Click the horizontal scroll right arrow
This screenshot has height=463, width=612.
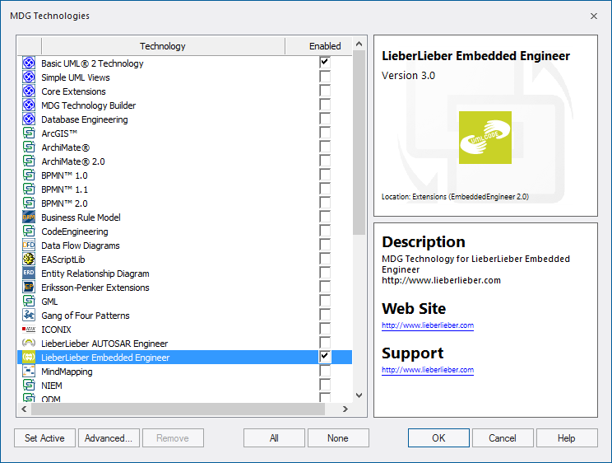point(345,409)
